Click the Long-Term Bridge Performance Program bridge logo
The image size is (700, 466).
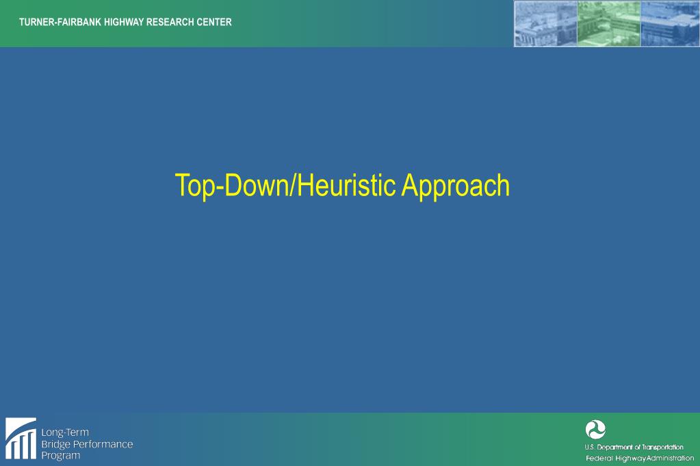21,439
